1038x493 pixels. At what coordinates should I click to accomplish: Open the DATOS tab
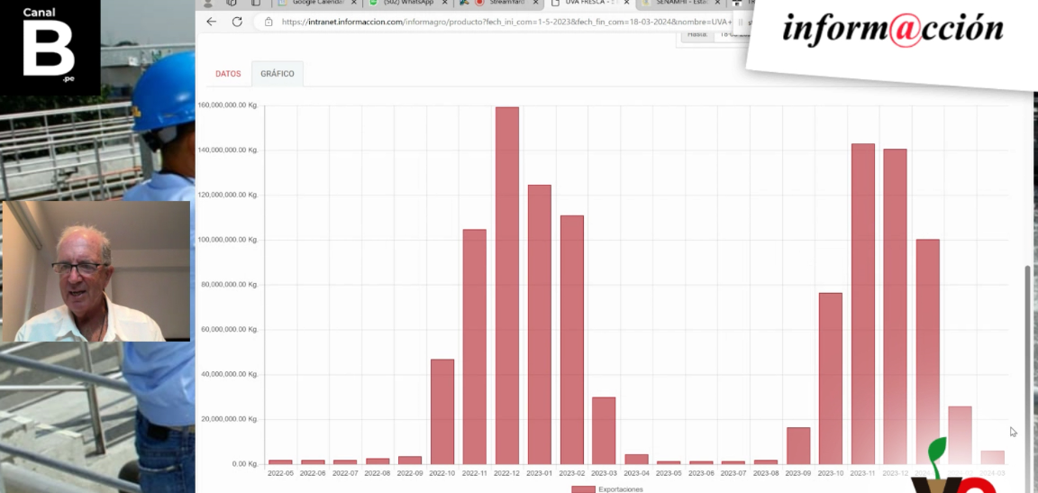228,74
